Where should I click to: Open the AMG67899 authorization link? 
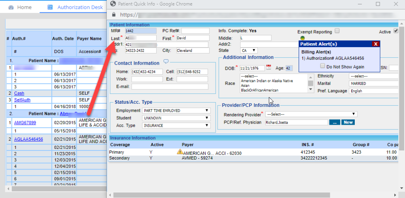(x=25, y=123)
